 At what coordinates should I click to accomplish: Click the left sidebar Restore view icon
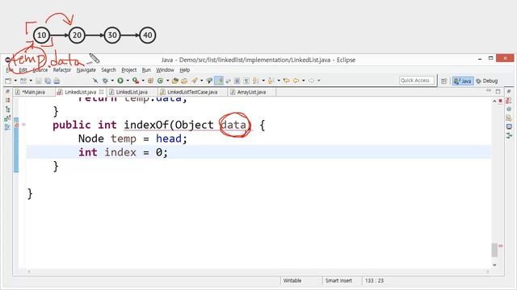point(7,92)
